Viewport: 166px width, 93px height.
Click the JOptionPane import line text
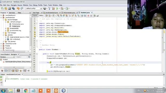pos(54,32)
